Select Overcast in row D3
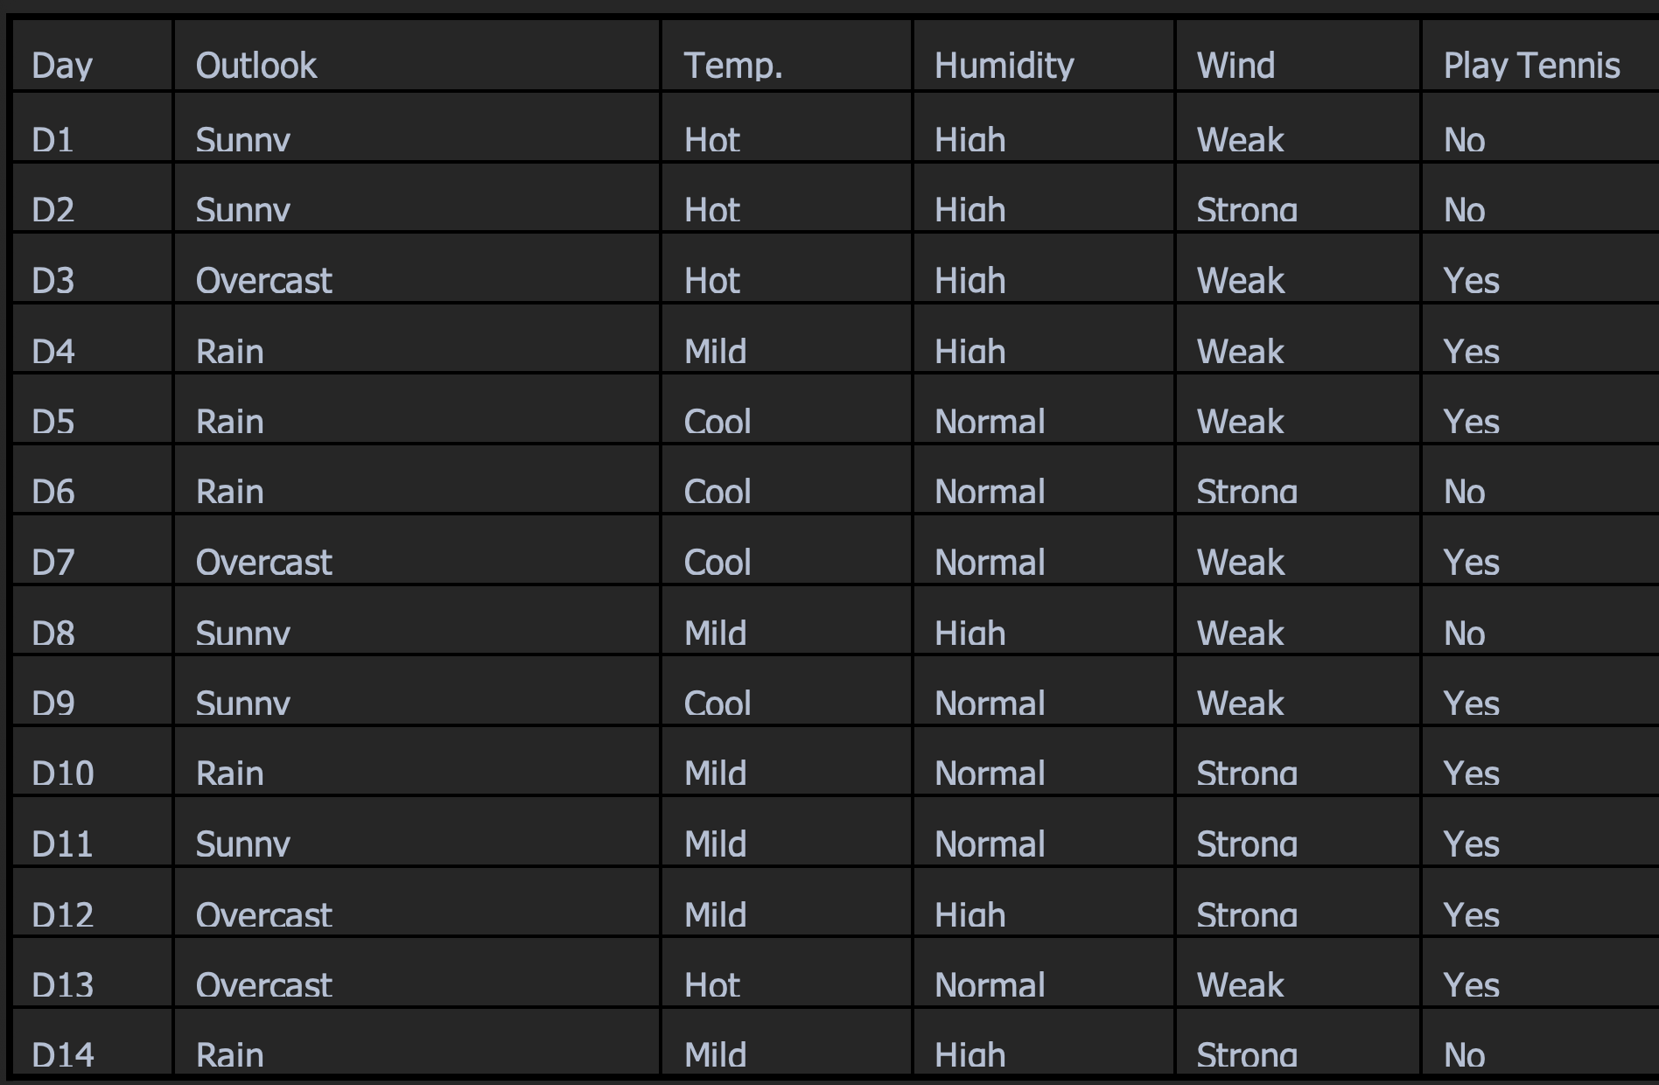Image resolution: width=1659 pixels, height=1085 pixels. tap(263, 281)
